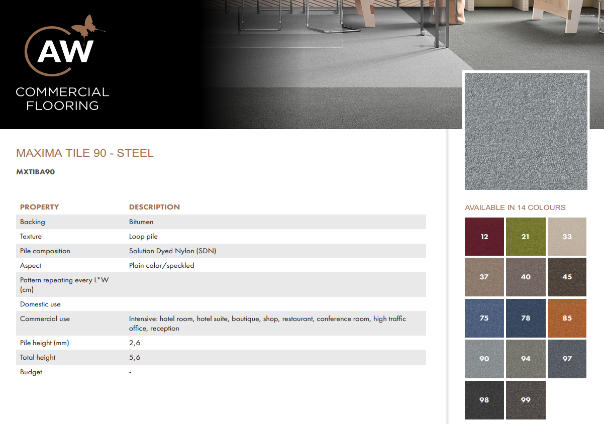Select the 5,6 total height value
The width and height of the screenshot is (604, 424).
point(134,357)
